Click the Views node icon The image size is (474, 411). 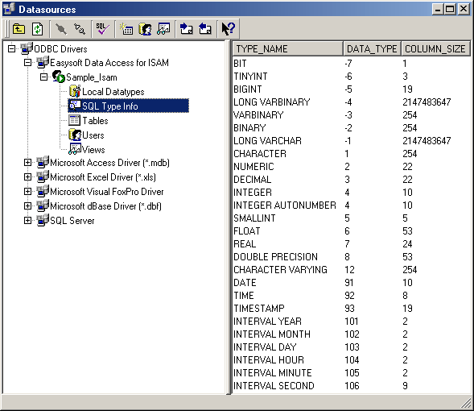click(x=75, y=149)
